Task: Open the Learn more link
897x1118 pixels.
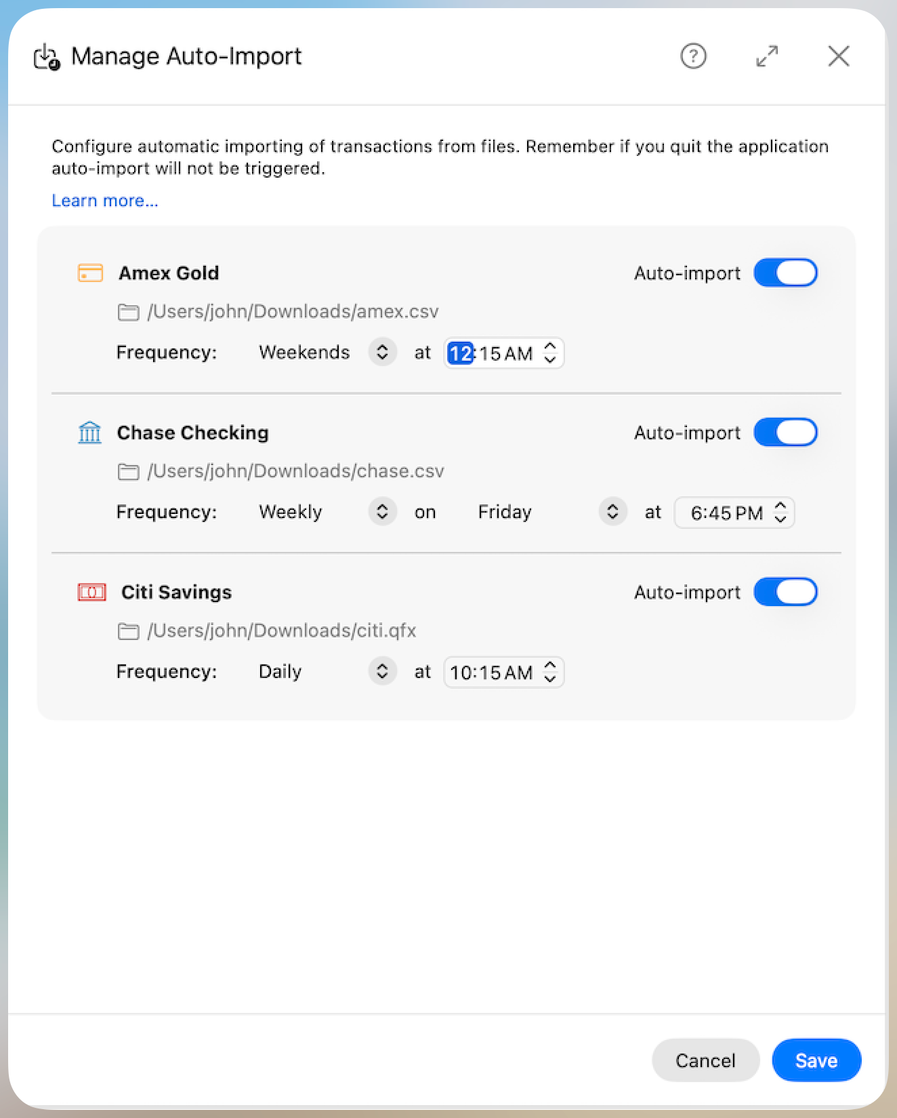Action: [104, 200]
